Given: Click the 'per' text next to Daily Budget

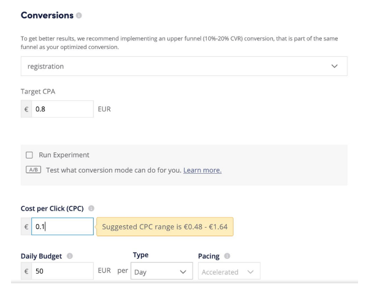Looking at the screenshot, I should [123, 271].
